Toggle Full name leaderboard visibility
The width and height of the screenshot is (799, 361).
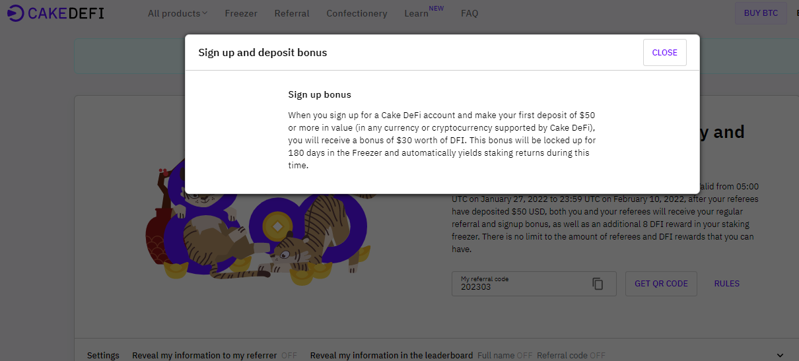coord(524,356)
